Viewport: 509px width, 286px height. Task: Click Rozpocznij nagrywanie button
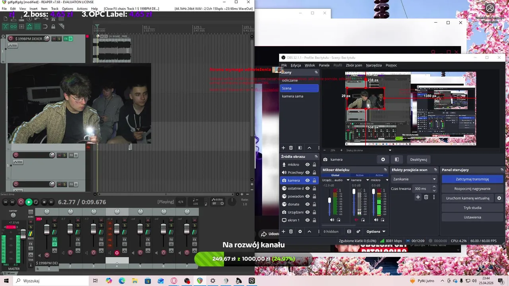pyautogui.click(x=472, y=189)
